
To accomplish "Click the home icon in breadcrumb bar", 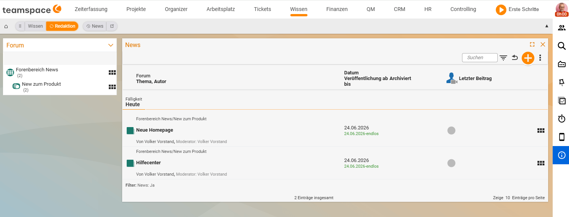I will (x=6, y=26).
